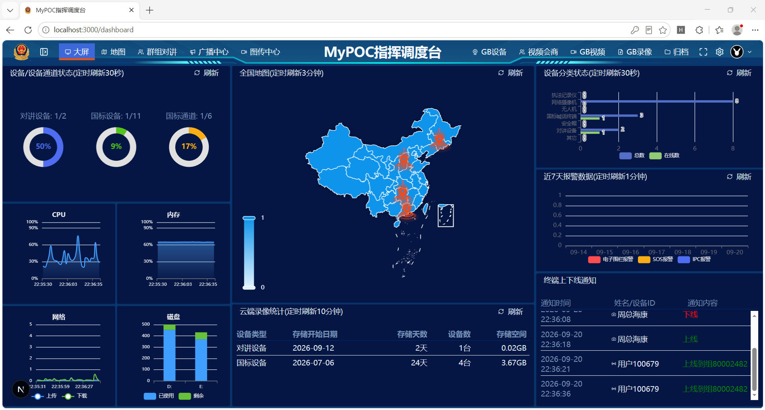Select the 大屏 tab
The image size is (765, 410).
tap(77, 52)
